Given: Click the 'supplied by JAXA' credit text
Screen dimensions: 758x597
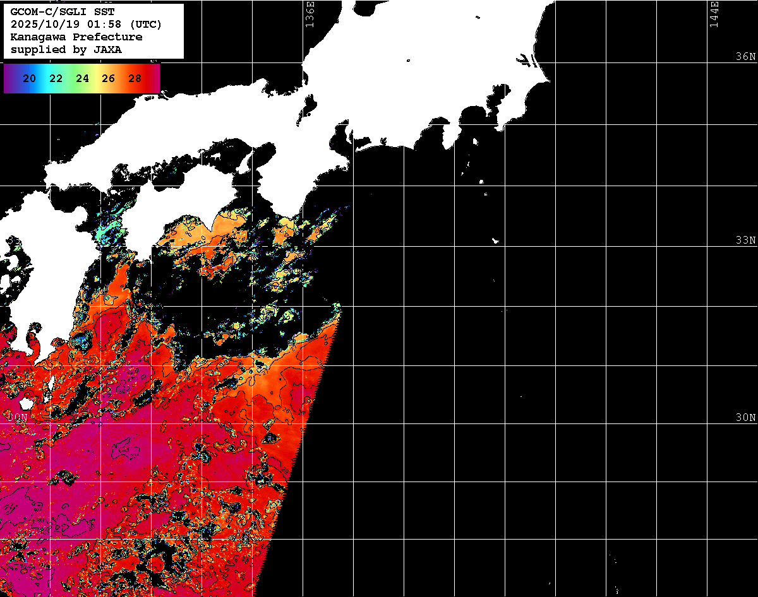Looking at the screenshot, I should pos(66,49).
